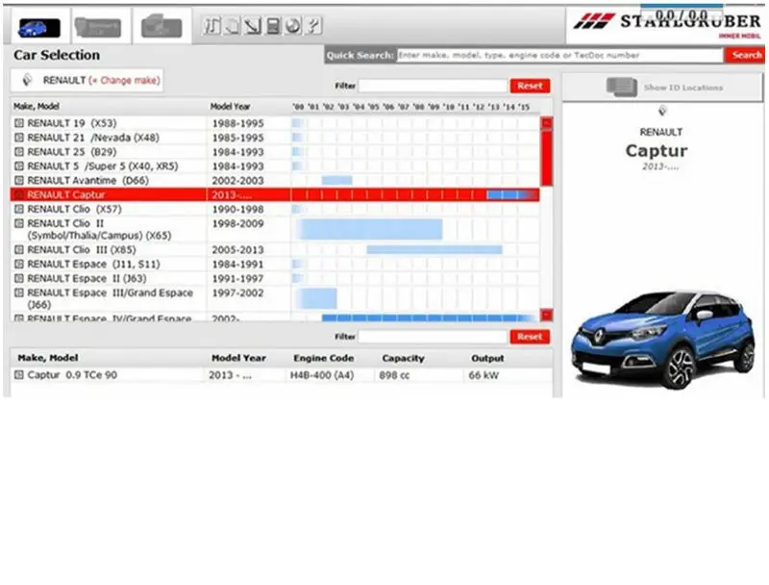
Task: Focus the Quick Search input field
Action: pos(560,56)
